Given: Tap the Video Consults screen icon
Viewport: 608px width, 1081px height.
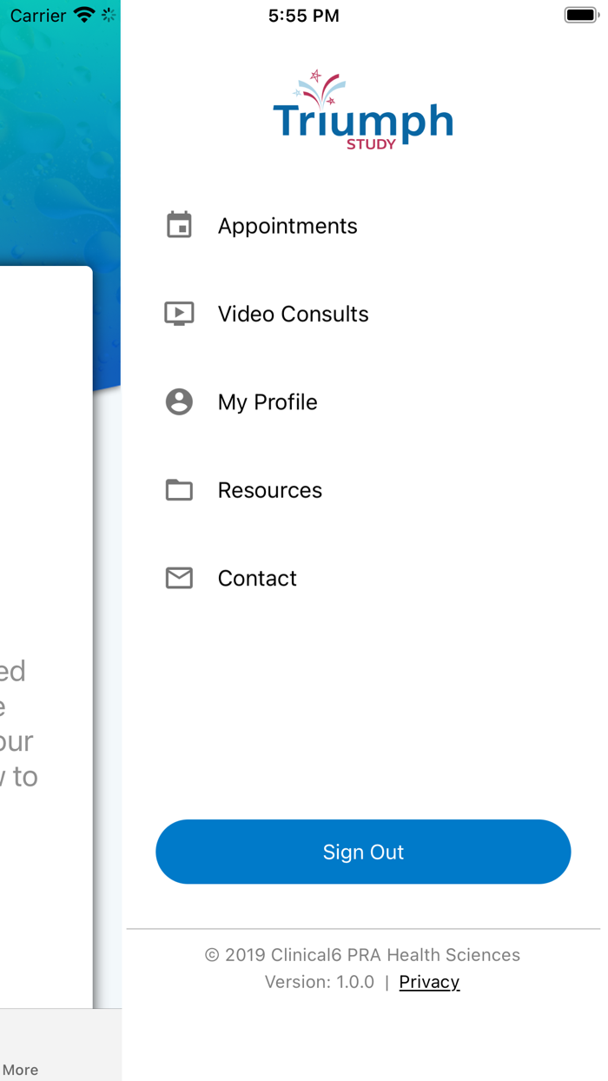Looking at the screenshot, I should tap(179, 314).
